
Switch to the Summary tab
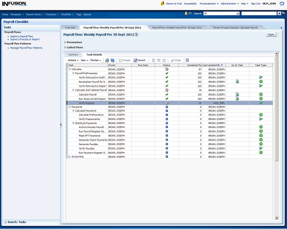(x=73, y=54)
